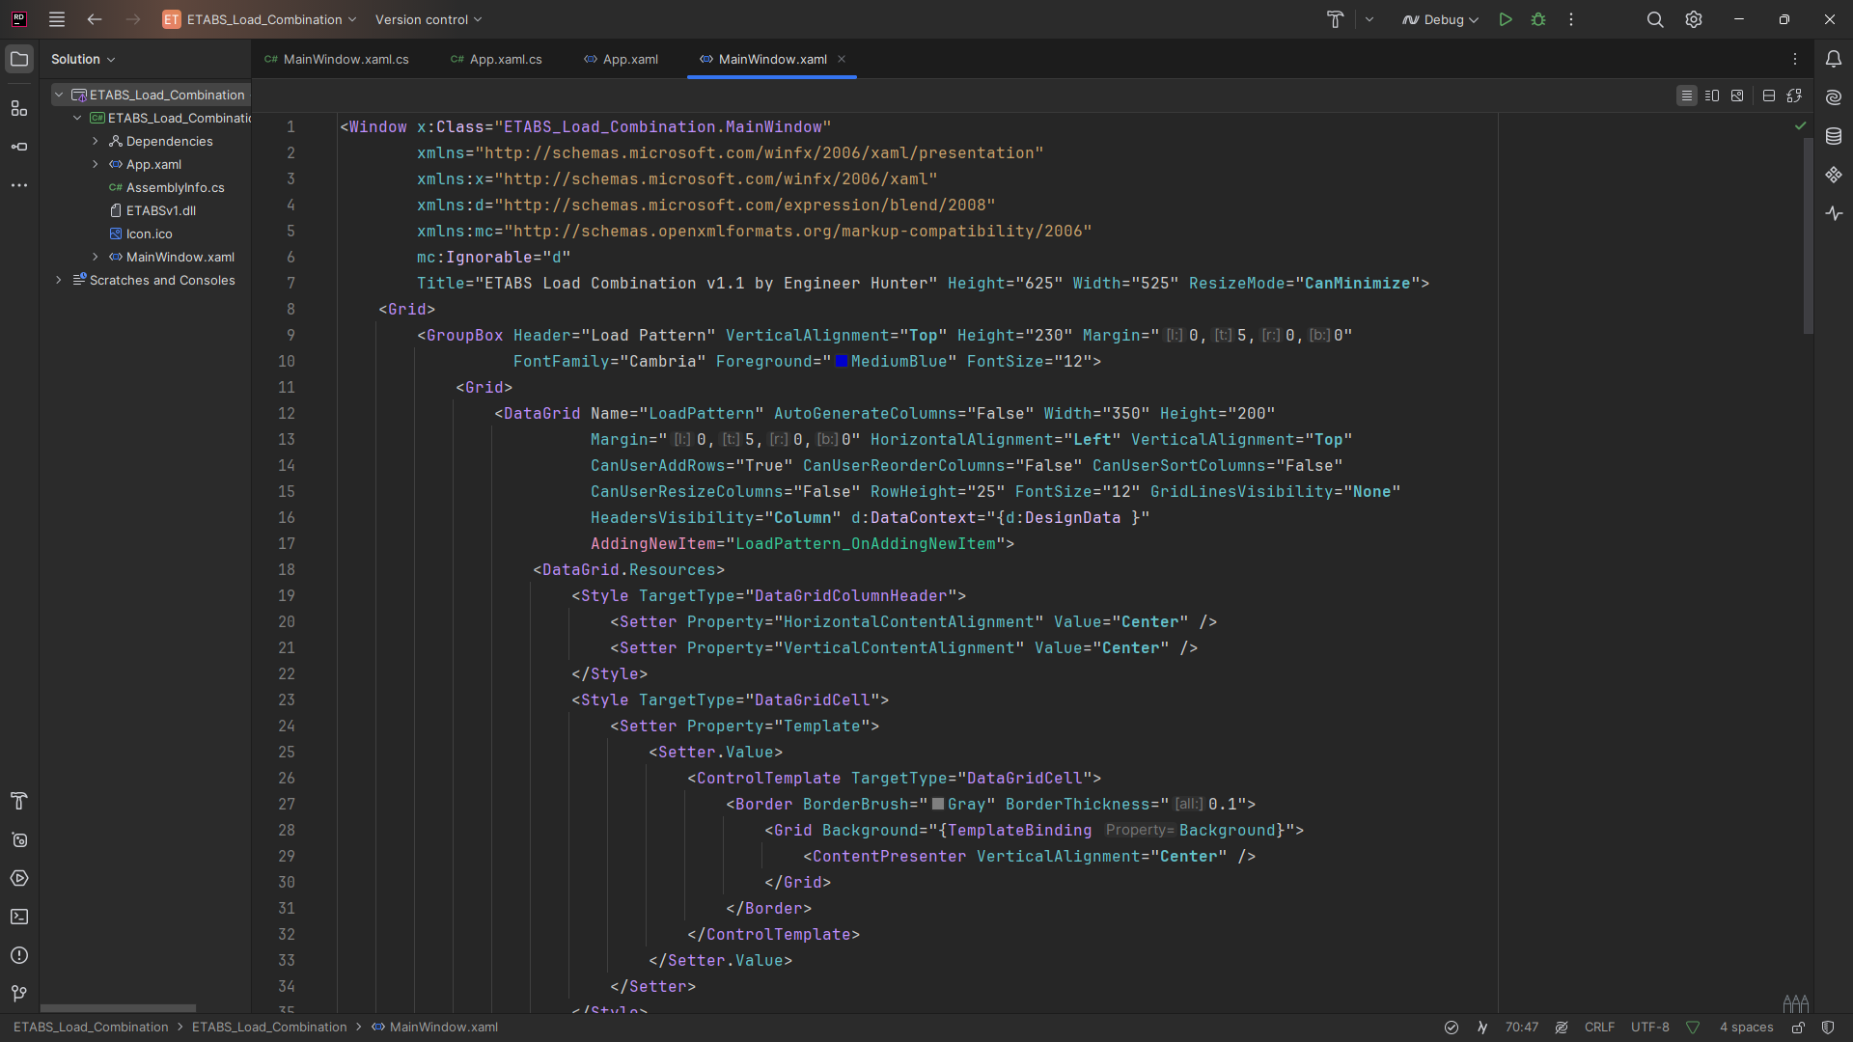Expand the Dependencies tree node
This screenshot has height=1042, width=1853.
click(x=96, y=141)
